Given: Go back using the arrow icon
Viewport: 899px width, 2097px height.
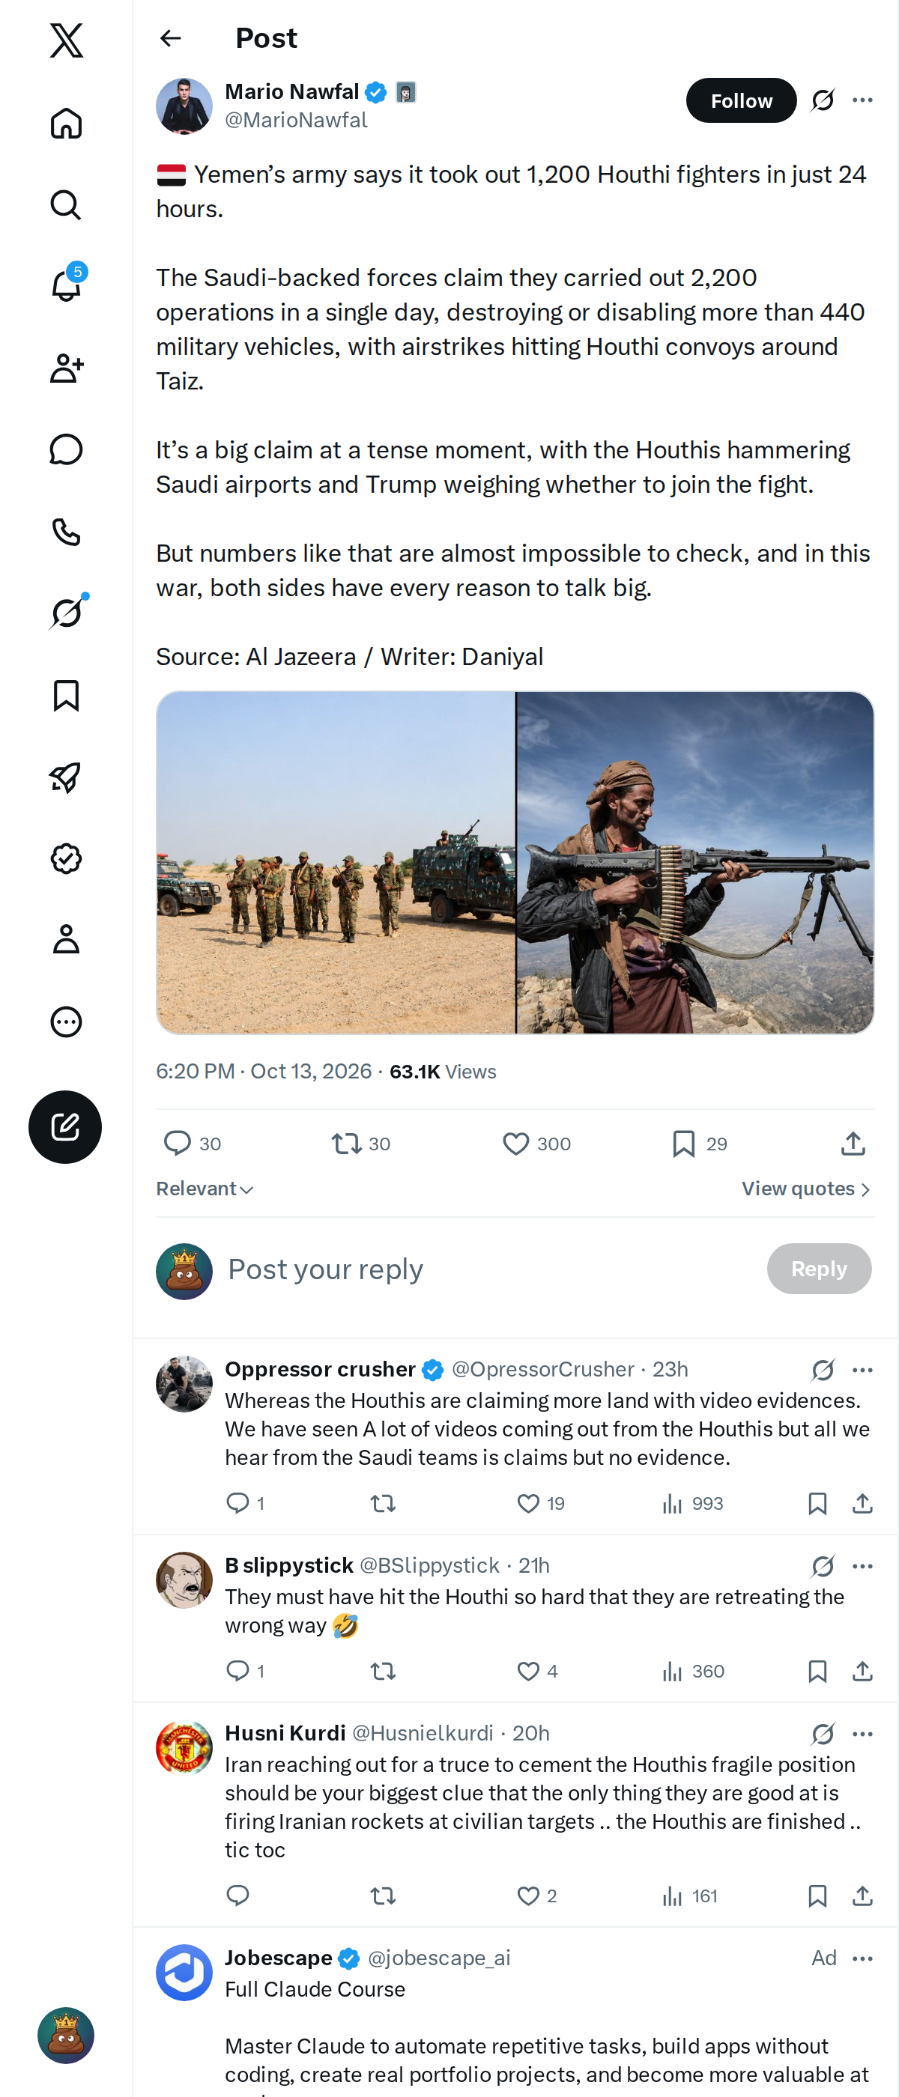Looking at the screenshot, I should 170,38.
